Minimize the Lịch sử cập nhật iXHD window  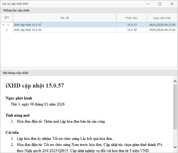148,4
